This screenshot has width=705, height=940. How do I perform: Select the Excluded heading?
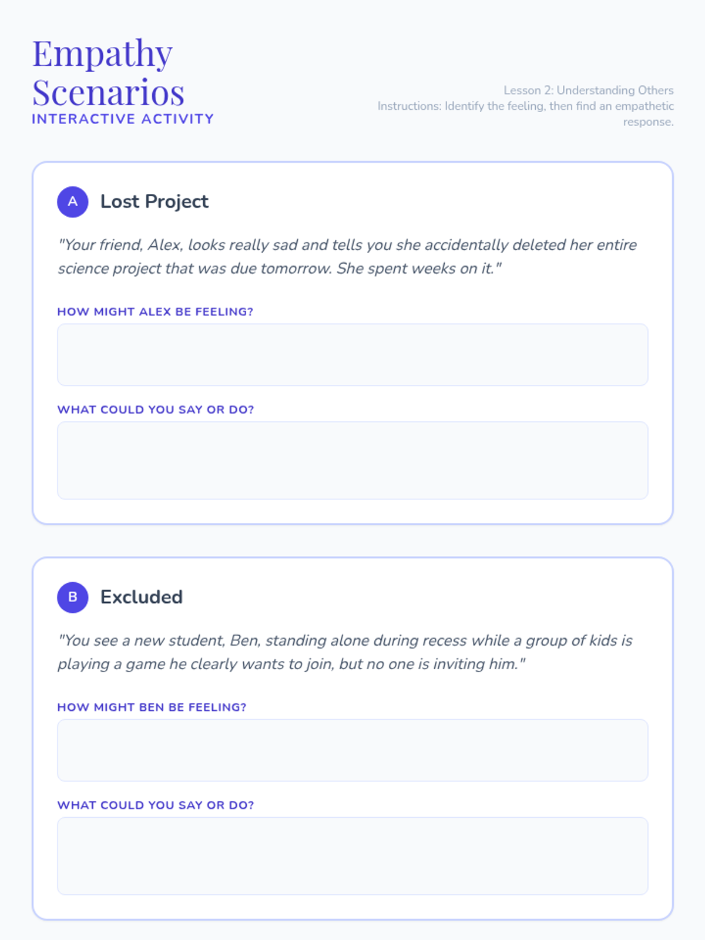coord(142,597)
